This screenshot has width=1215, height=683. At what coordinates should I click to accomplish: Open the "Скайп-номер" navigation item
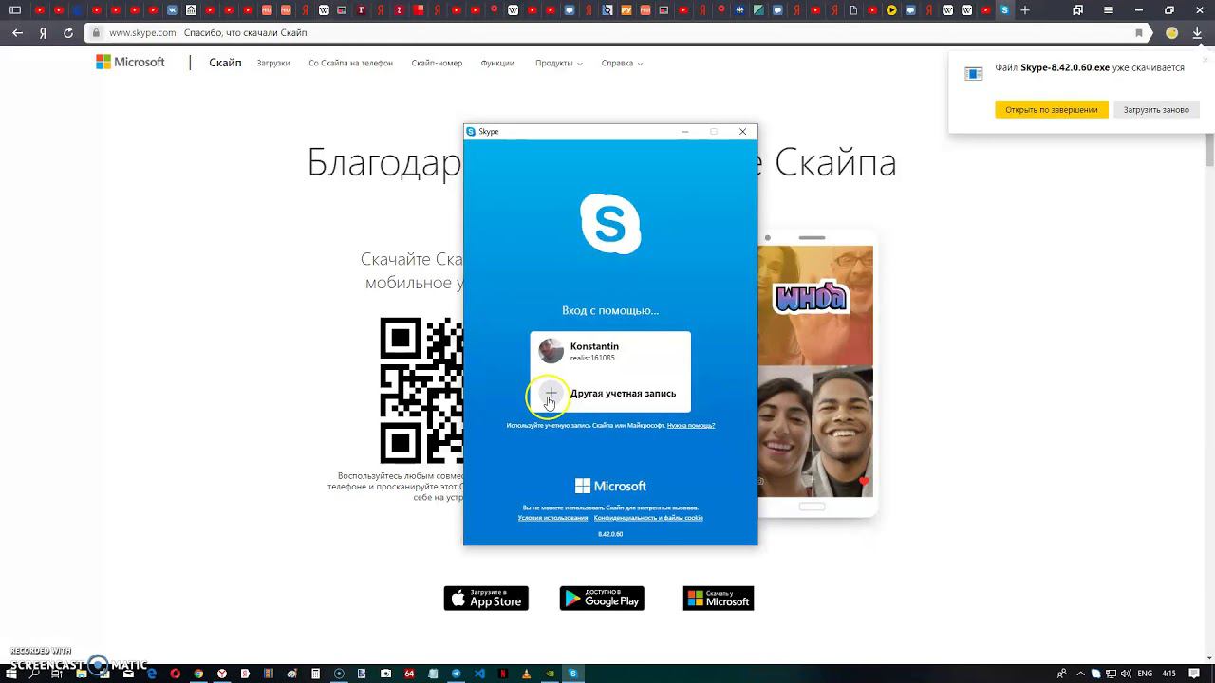tap(437, 64)
